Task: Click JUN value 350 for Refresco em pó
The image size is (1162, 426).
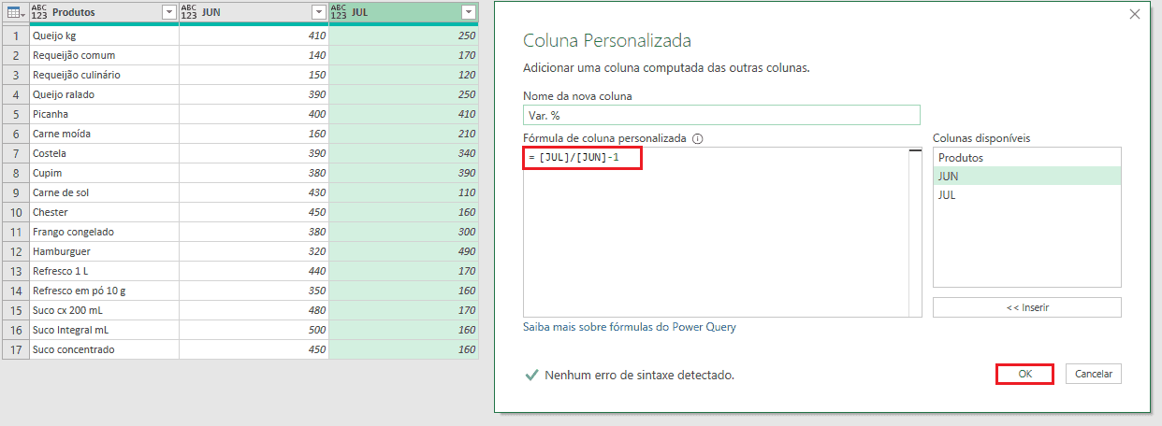Action: pos(254,291)
